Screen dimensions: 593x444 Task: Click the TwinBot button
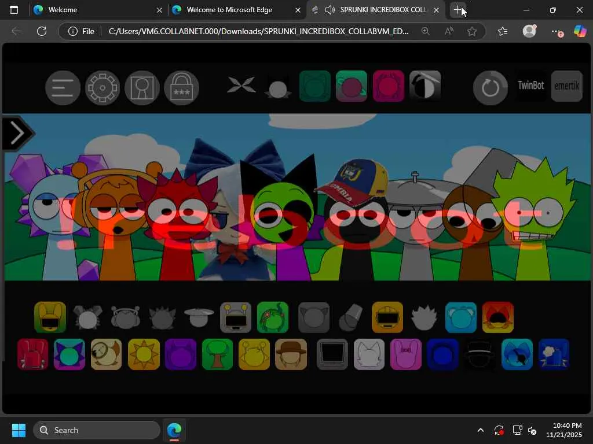pyautogui.click(x=531, y=86)
